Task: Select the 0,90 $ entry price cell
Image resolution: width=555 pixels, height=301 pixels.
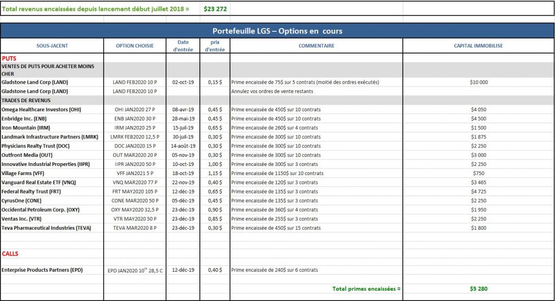Action: point(215,210)
